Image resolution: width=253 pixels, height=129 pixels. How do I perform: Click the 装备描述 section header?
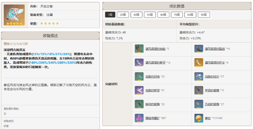click(x=50, y=36)
